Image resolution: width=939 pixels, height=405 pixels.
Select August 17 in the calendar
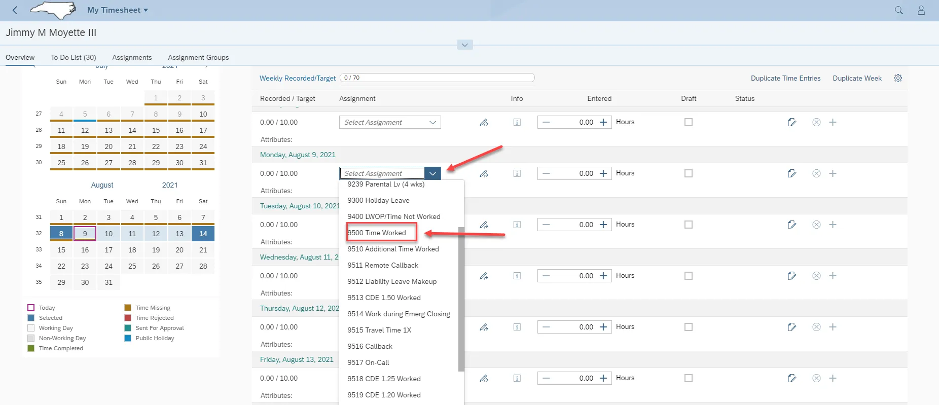[109, 250]
